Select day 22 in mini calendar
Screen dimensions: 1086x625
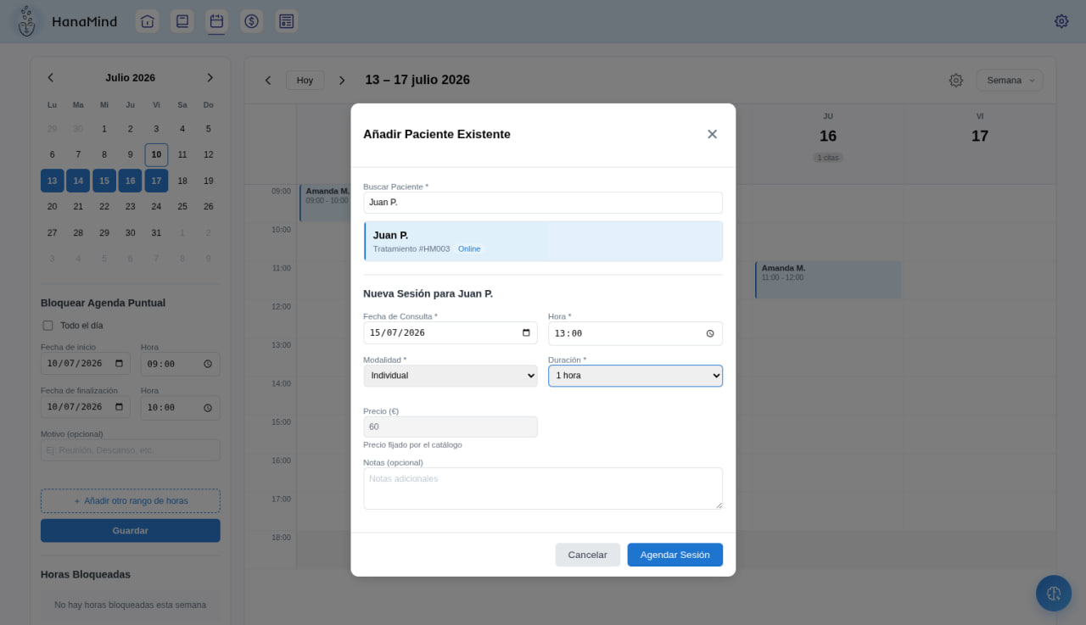[104, 207]
